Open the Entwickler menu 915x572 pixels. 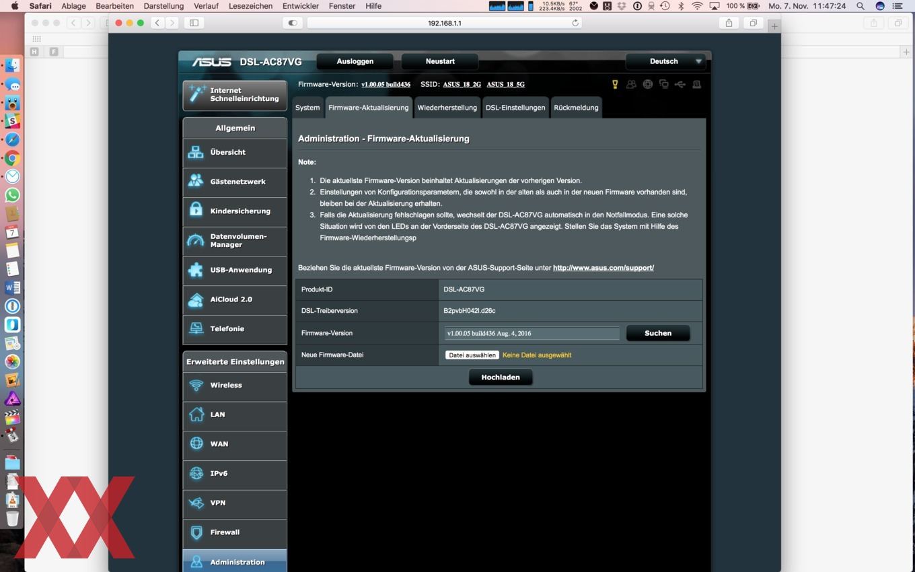pyautogui.click(x=301, y=6)
